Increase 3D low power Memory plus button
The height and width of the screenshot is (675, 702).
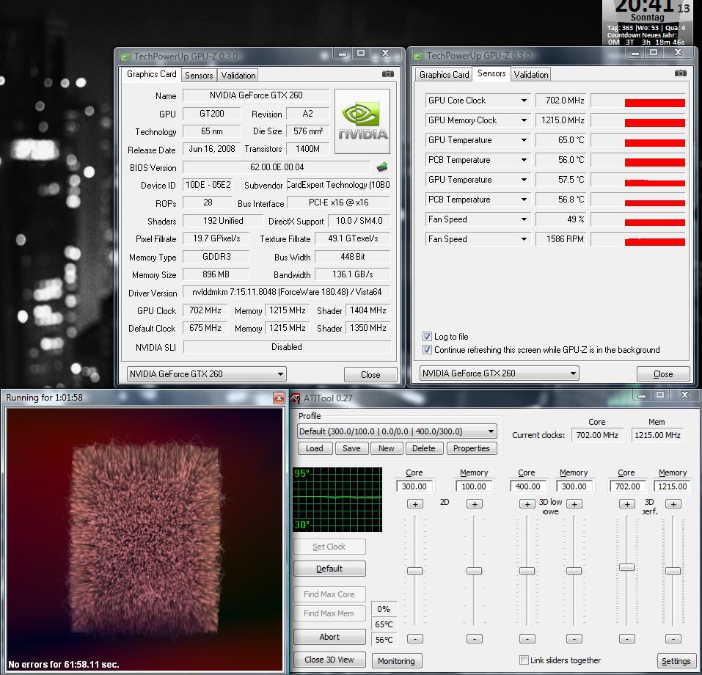click(x=574, y=504)
